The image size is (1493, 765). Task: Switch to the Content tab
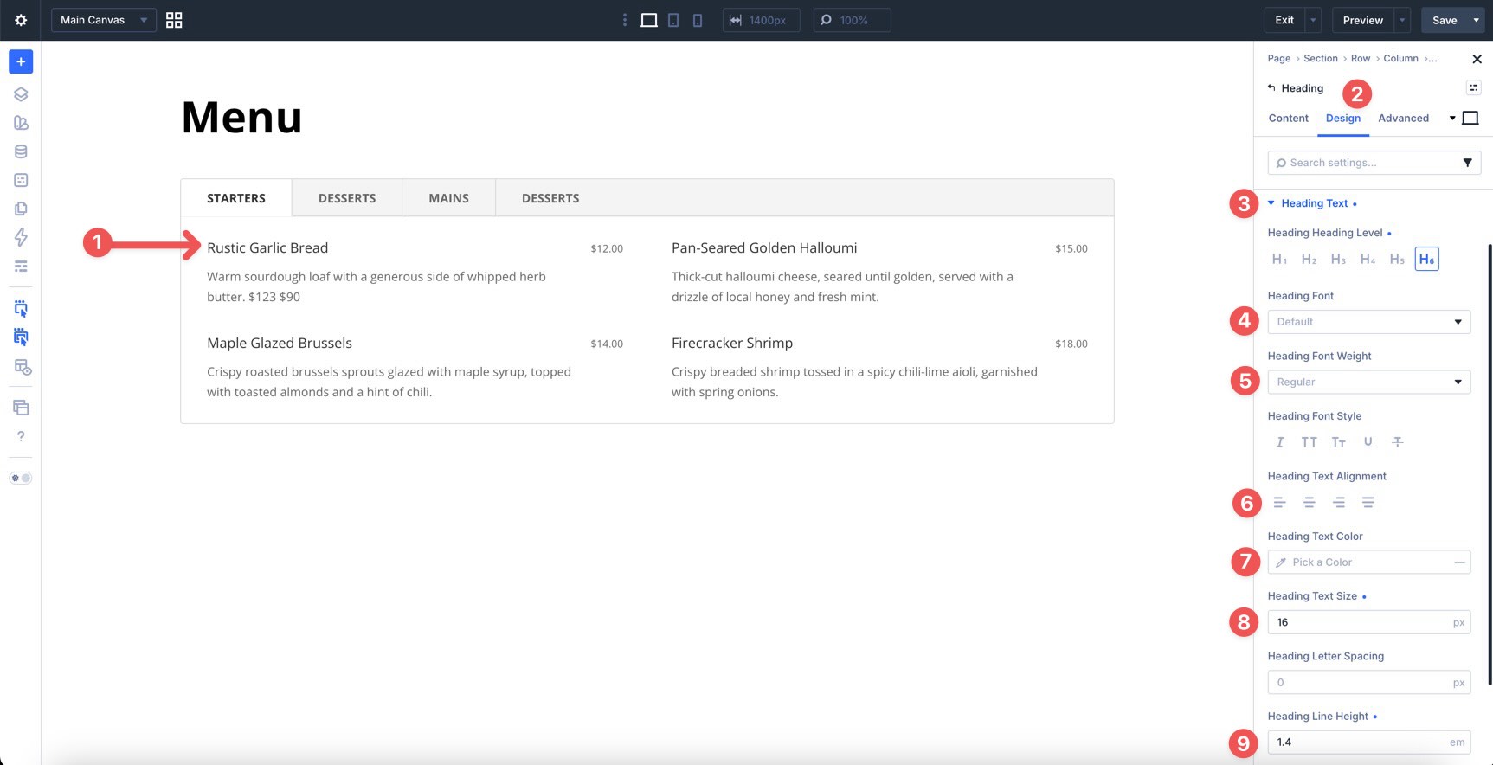(1288, 119)
